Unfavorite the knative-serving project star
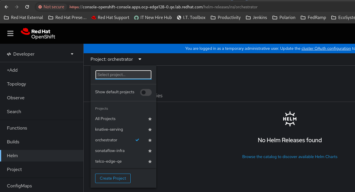 click(150, 130)
